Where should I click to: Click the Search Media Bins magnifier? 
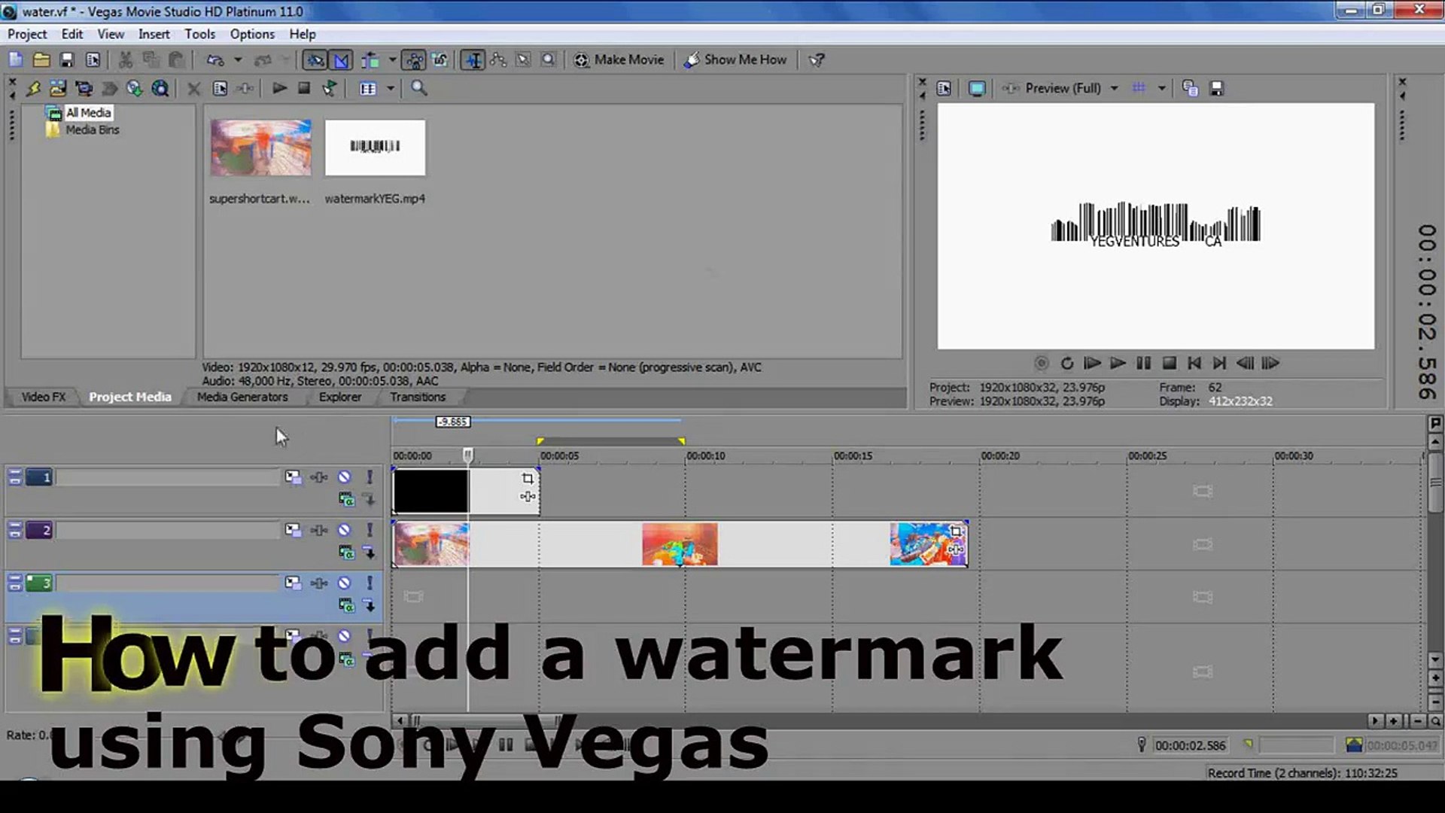pyautogui.click(x=419, y=89)
